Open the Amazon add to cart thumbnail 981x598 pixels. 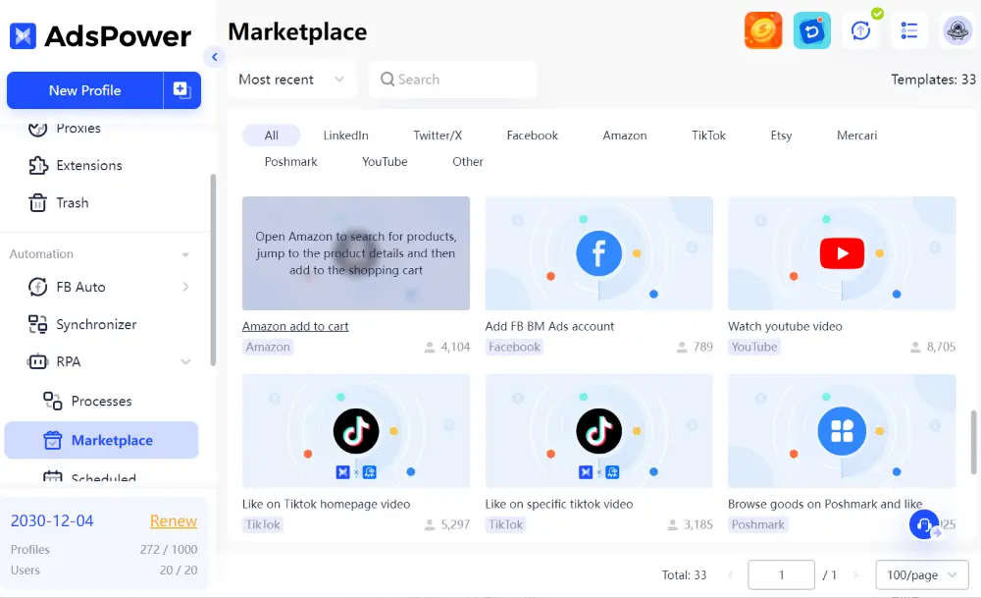(x=356, y=253)
